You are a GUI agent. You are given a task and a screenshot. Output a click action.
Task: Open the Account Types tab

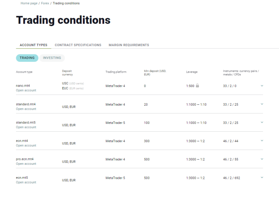click(34, 45)
